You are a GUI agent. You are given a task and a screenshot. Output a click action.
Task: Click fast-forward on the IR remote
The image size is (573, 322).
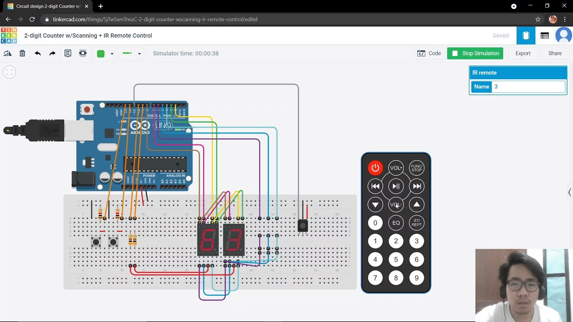click(417, 186)
